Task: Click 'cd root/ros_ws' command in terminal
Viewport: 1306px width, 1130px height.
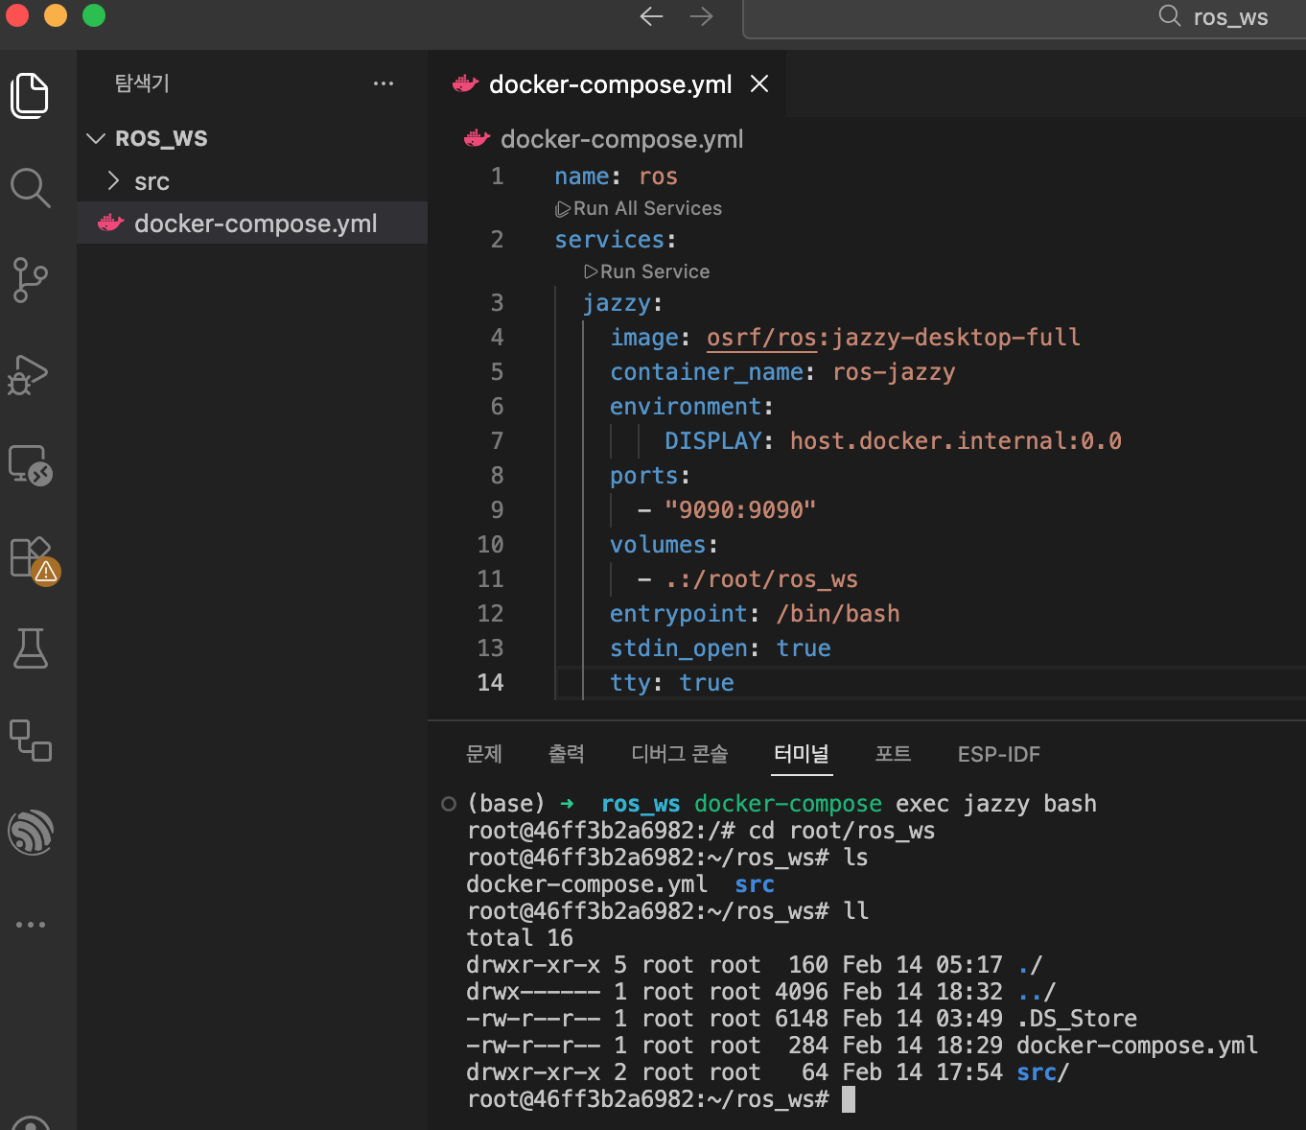Action: tap(842, 831)
